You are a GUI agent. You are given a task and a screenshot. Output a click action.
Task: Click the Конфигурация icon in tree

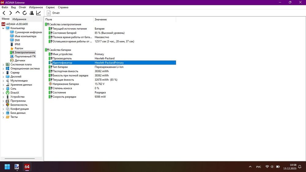coord(8,109)
